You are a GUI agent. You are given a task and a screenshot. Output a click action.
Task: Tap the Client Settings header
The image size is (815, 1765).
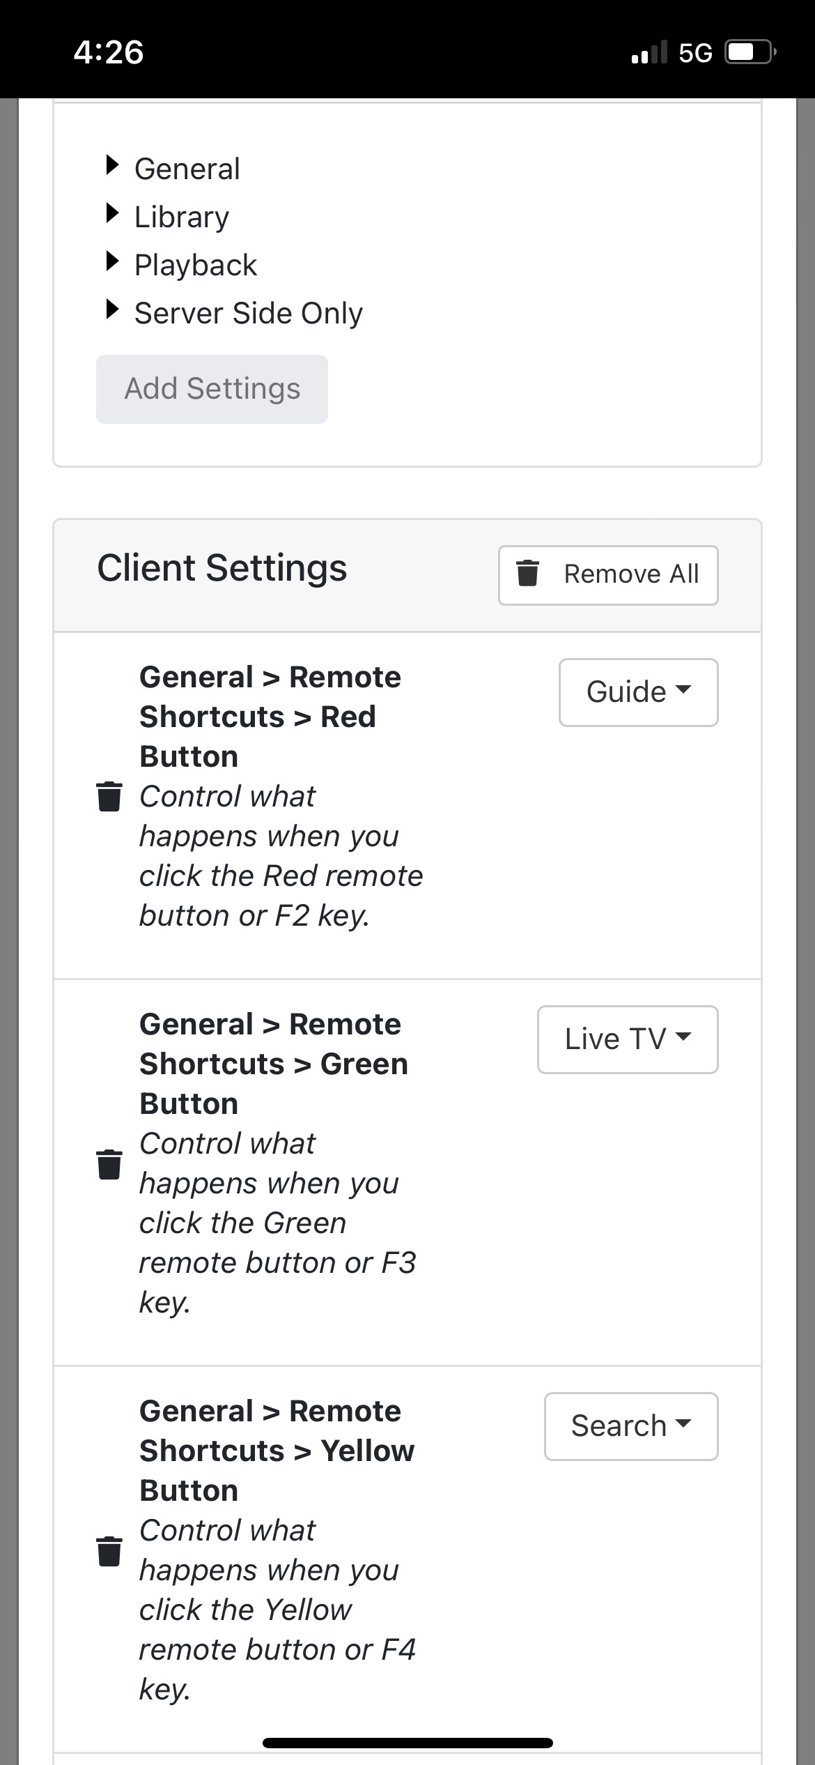[x=222, y=568]
